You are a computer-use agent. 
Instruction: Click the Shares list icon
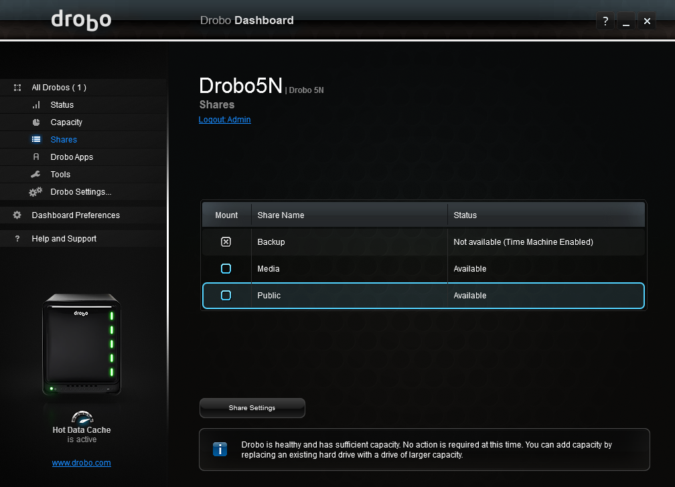(x=36, y=139)
